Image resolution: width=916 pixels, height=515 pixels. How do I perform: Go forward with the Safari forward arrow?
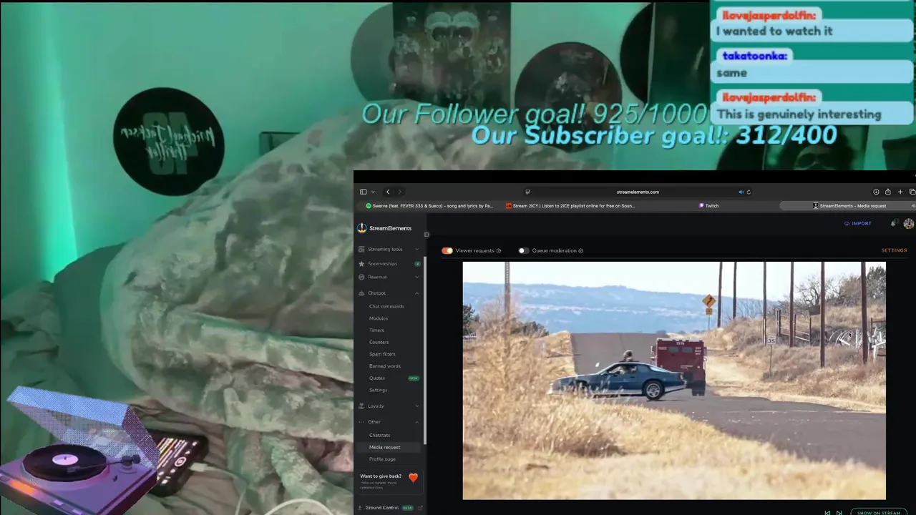[400, 192]
